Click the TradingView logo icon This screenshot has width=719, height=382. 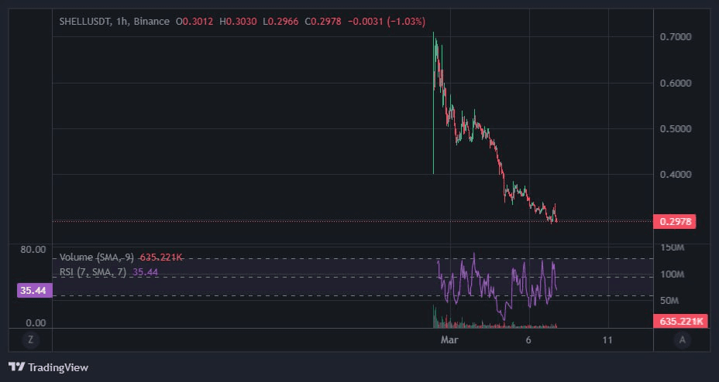click(15, 367)
